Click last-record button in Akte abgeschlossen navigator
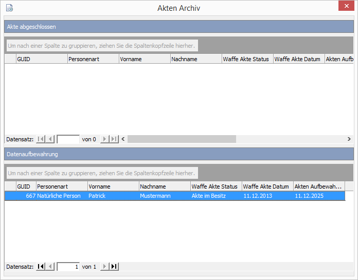The width and height of the screenshot is (358, 280). pyautogui.click(x=114, y=139)
